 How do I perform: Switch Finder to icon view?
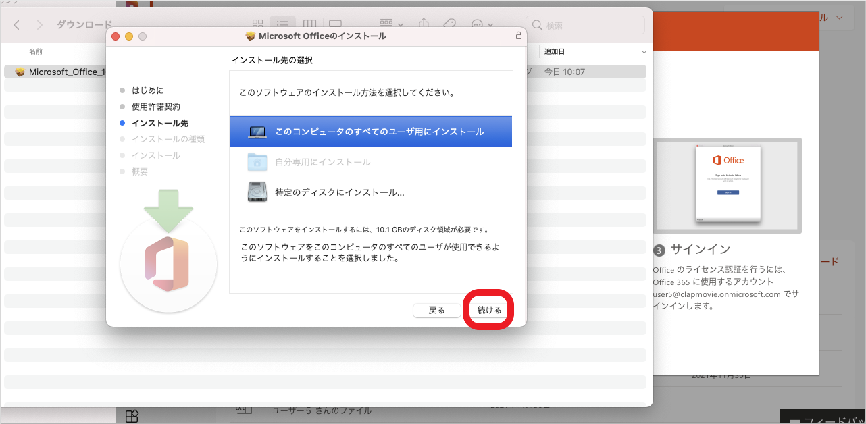tap(257, 25)
